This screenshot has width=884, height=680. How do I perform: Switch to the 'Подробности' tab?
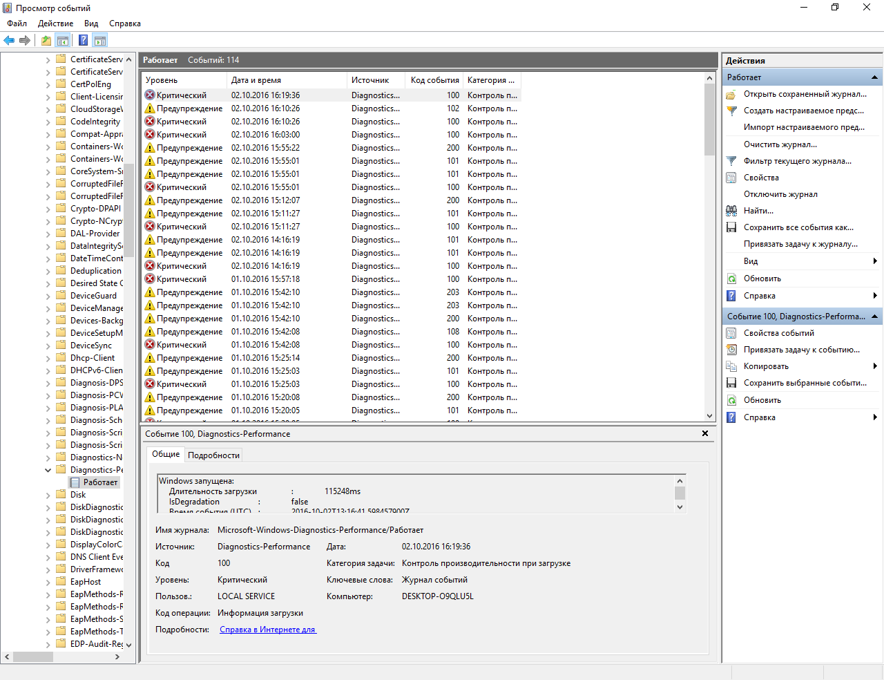click(213, 455)
